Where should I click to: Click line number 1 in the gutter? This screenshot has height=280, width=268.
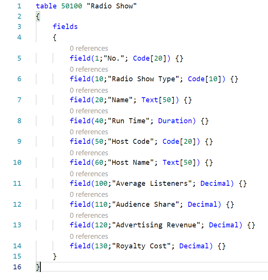tap(19, 6)
